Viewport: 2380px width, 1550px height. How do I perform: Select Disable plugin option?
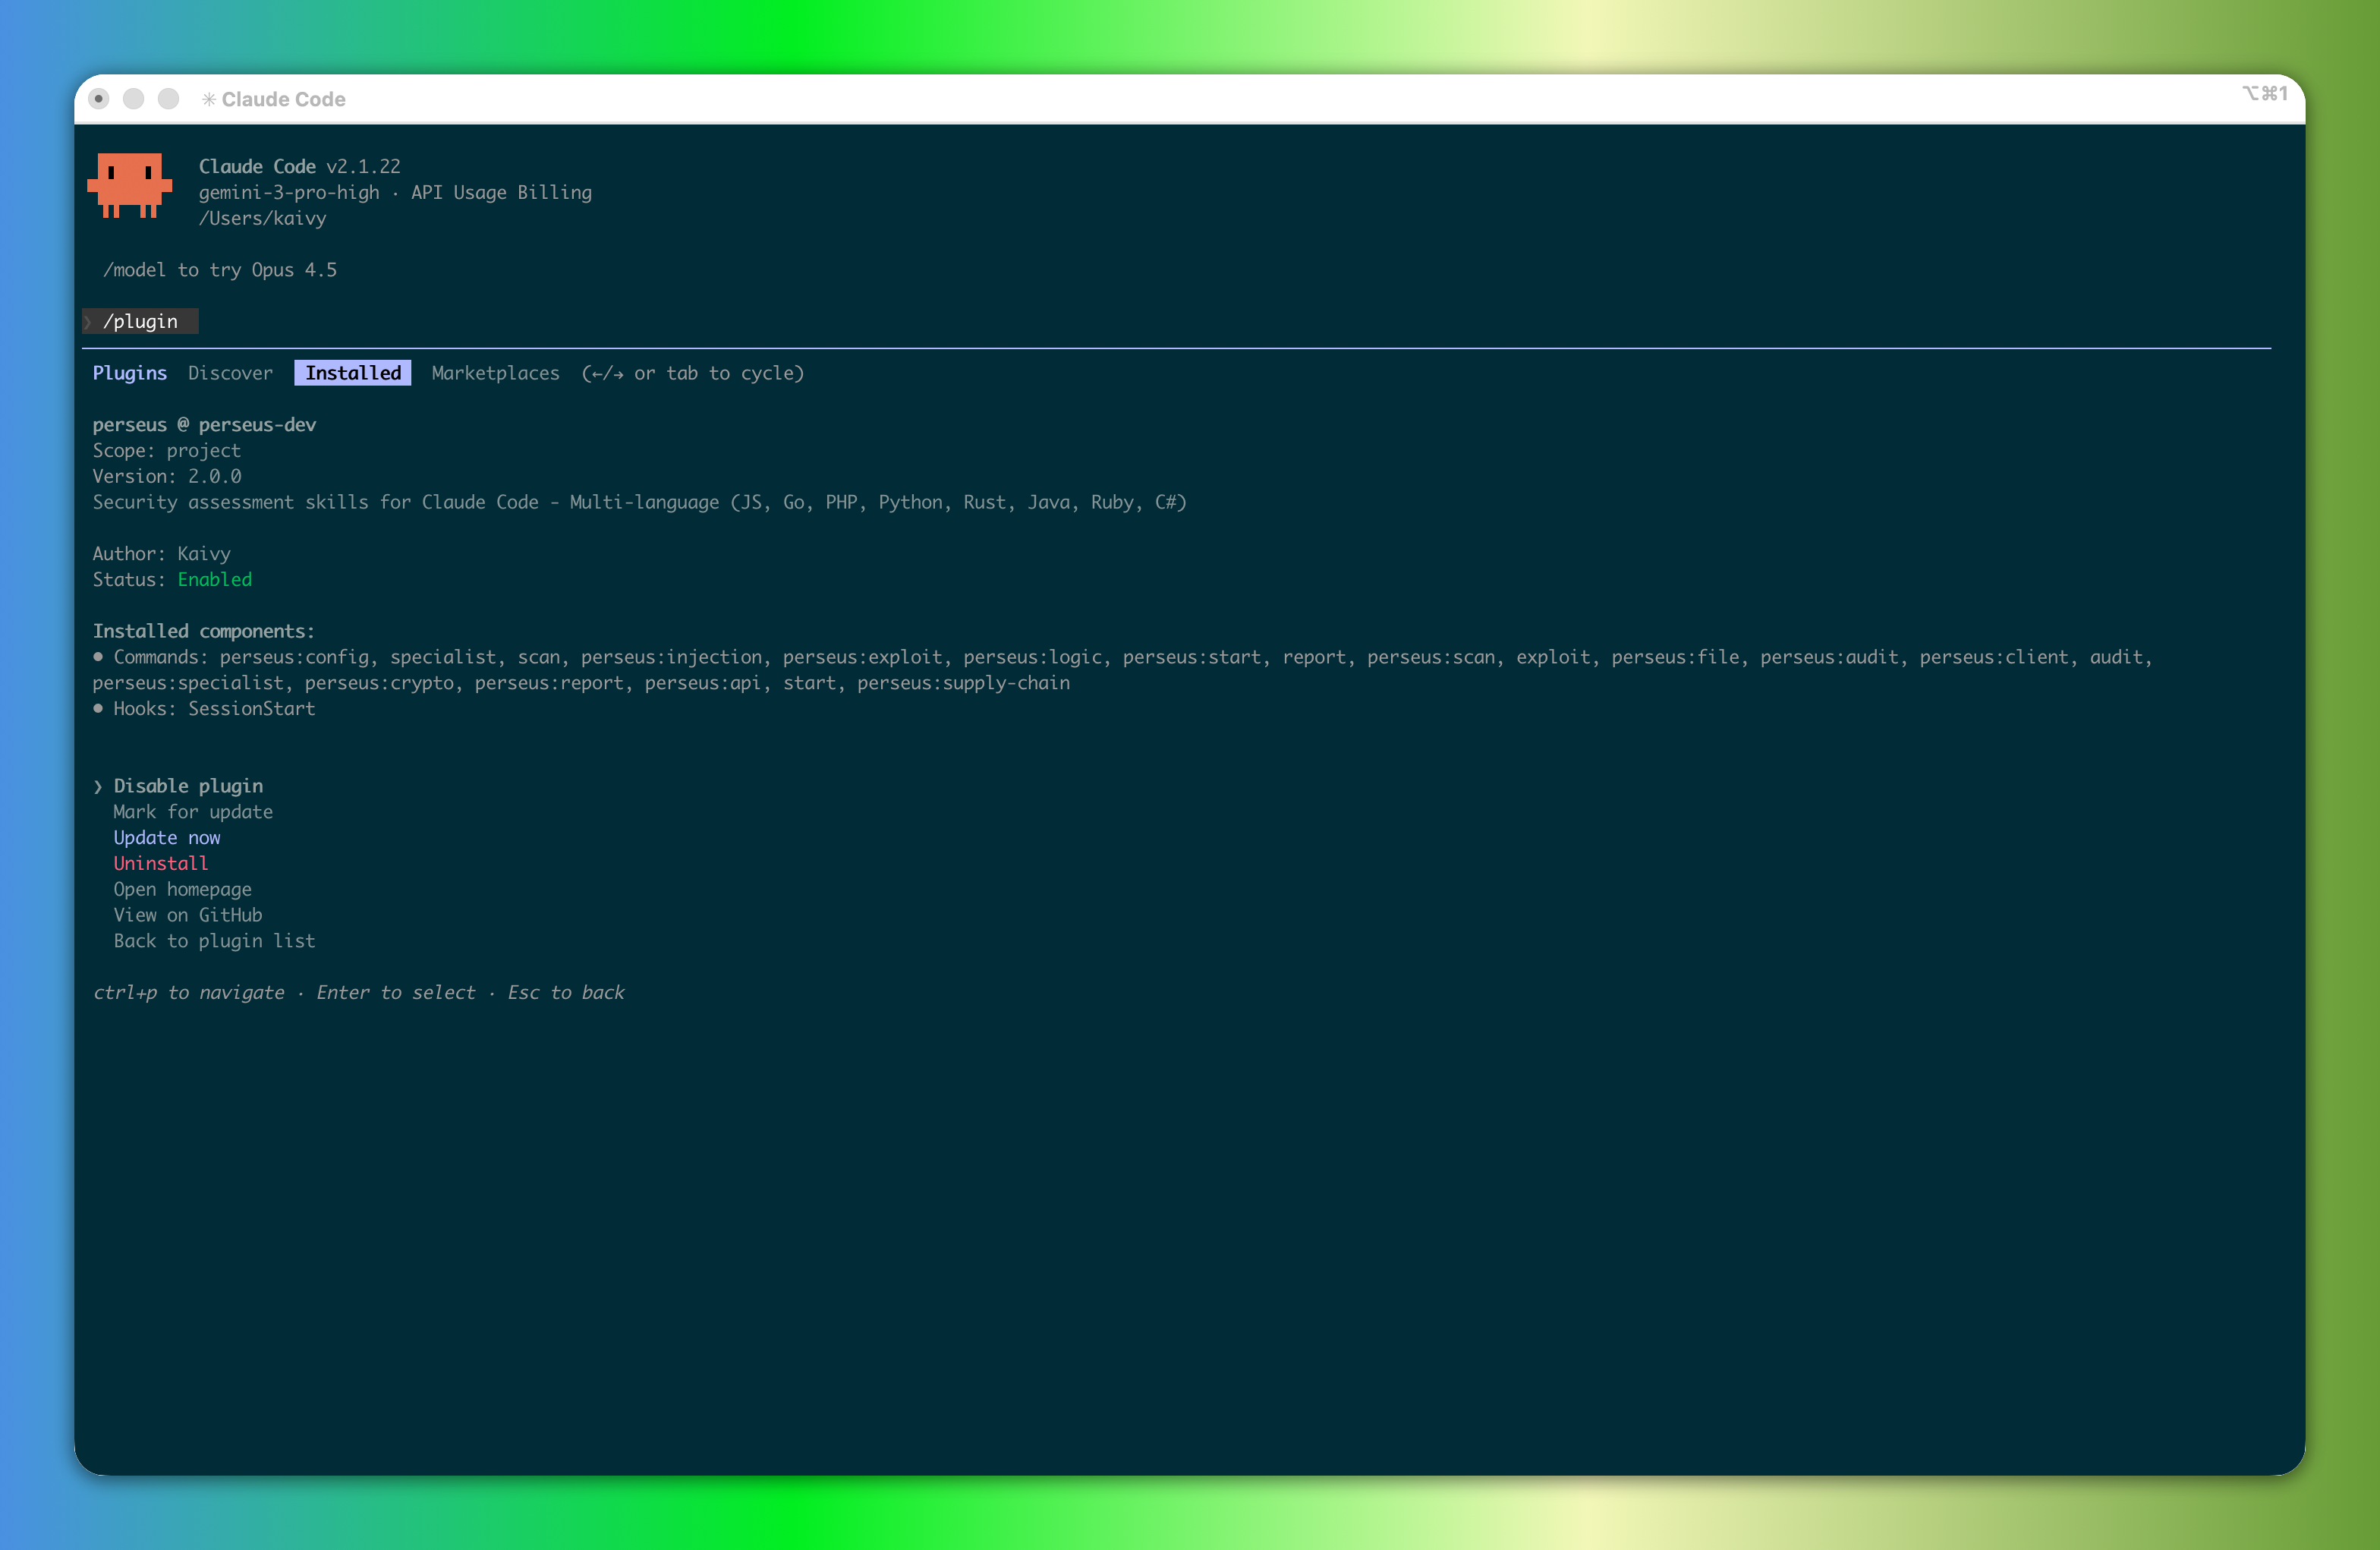click(x=189, y=786)
